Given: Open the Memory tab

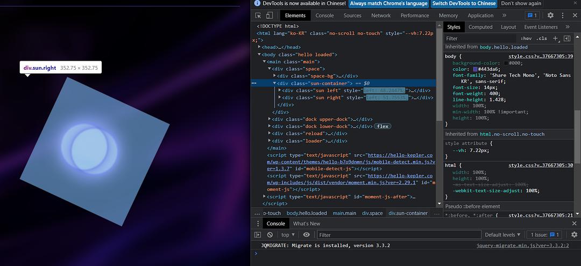Looking at the screenshot, I should [448, 16].
